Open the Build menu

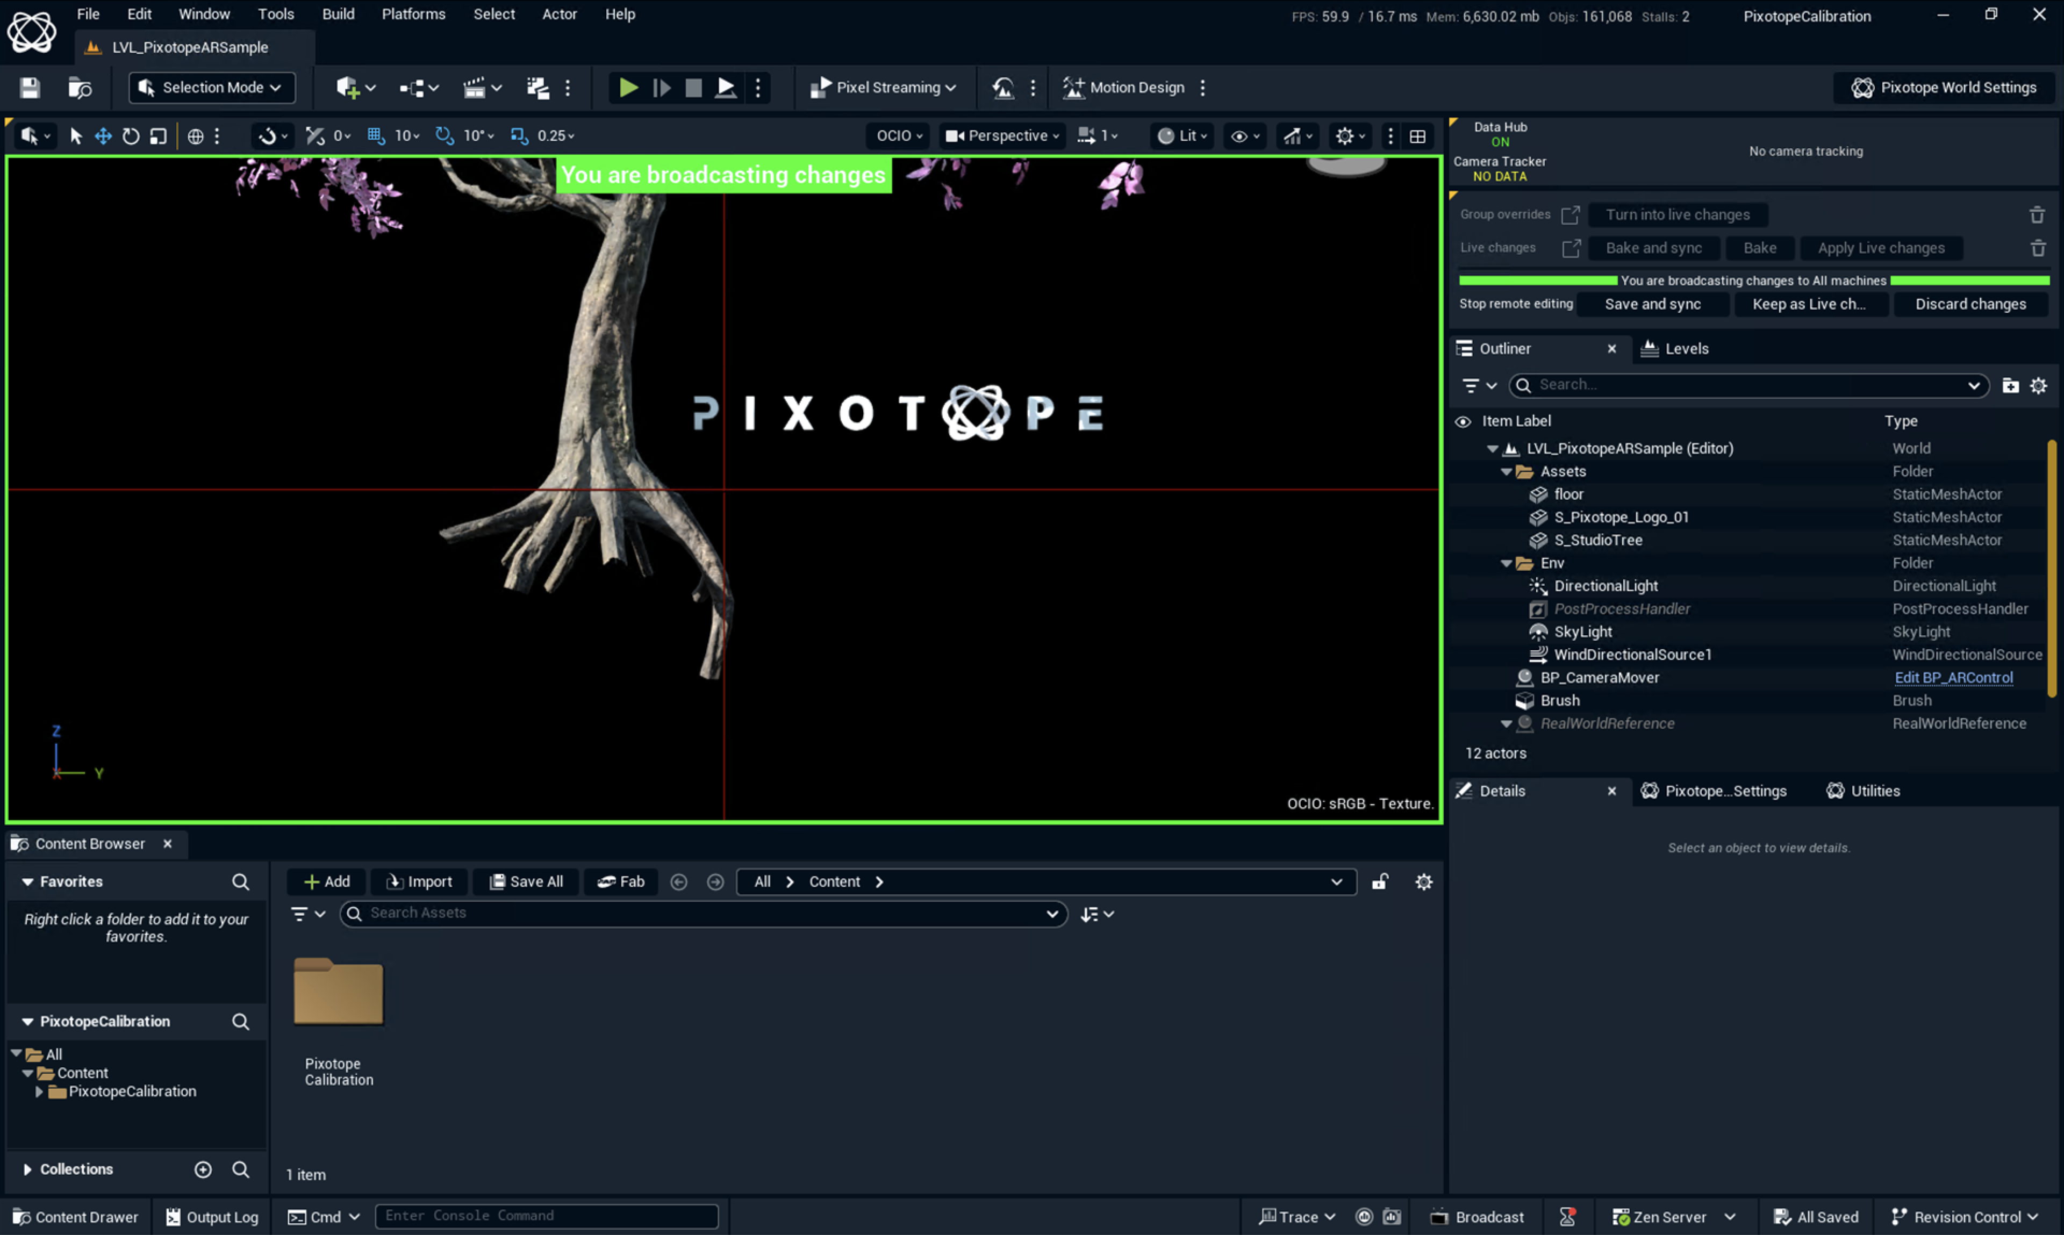(x=338, y=14)
